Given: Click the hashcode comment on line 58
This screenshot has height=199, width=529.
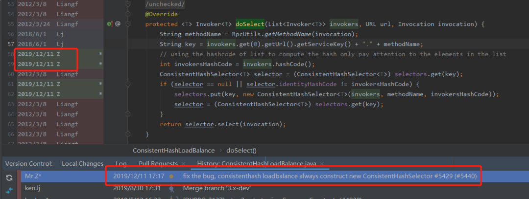Looking at the screenshot, I should [x=333, y=54].
